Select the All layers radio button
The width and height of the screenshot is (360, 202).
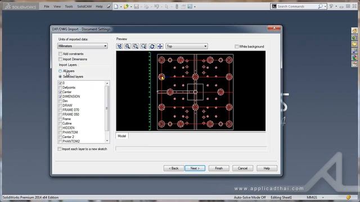click(60, 71)
